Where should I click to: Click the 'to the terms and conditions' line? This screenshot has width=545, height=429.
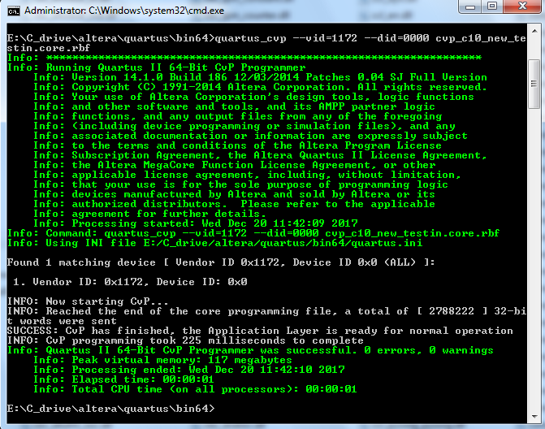pyautogui.click(x=237, y=145)
